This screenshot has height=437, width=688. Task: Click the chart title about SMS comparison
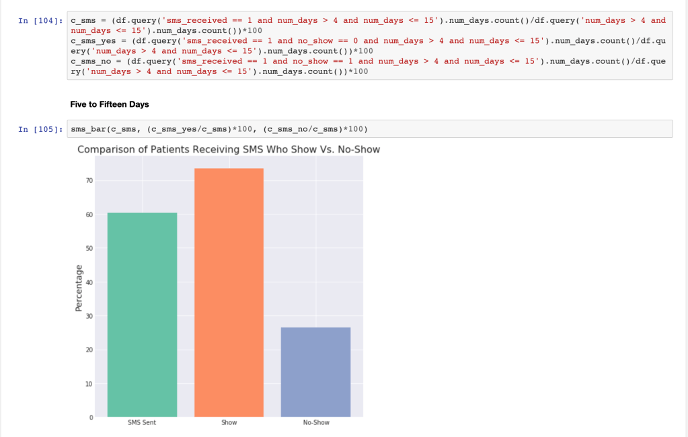point(229,149)
